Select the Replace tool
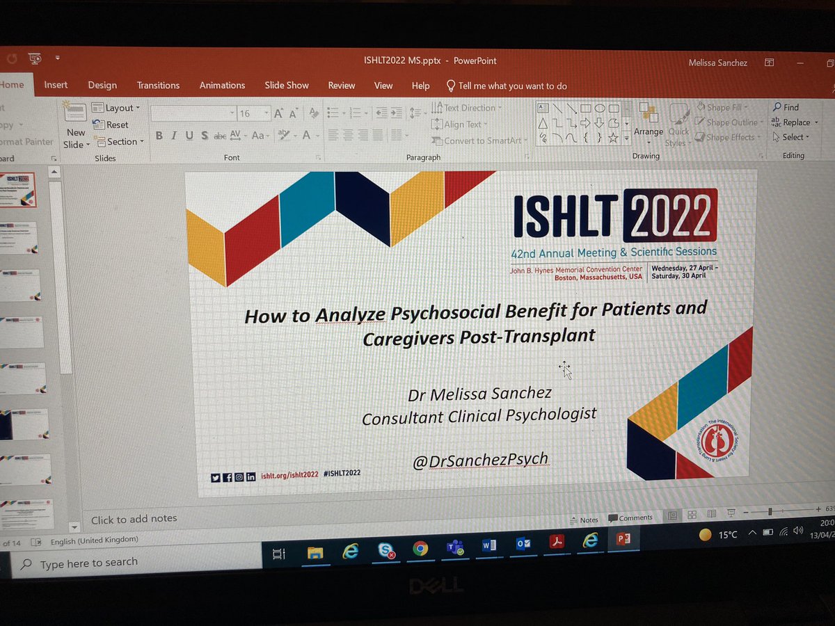 click(793, 122)
